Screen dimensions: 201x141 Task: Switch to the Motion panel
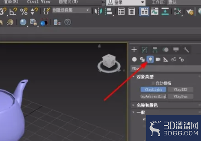tap(165, 50)
